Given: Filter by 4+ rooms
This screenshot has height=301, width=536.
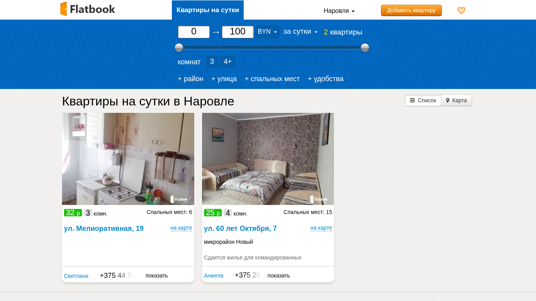Looking at the screenshot, I should [228, 62].
